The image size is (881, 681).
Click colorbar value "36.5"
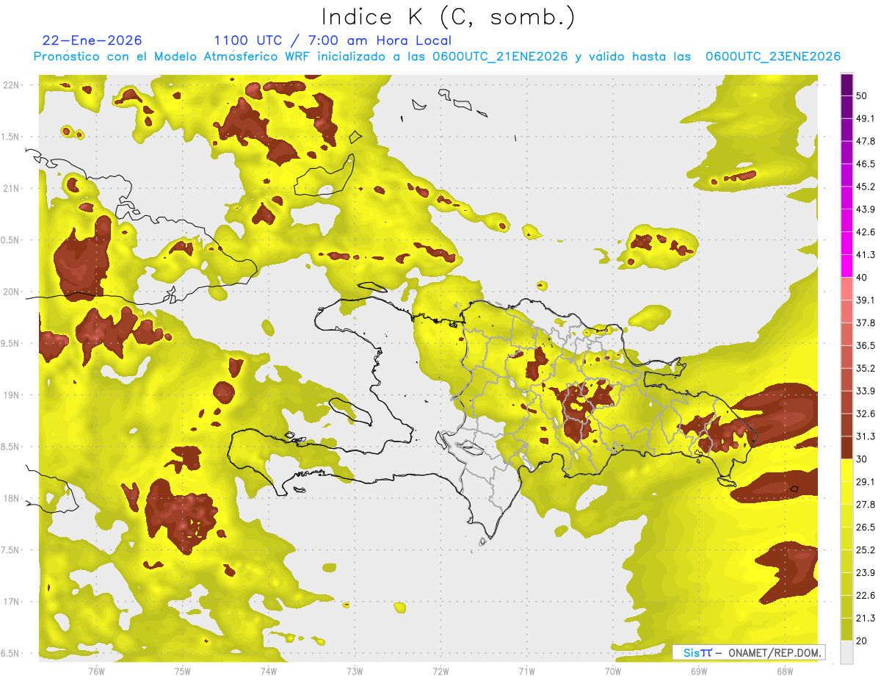[x=866, y=345]
